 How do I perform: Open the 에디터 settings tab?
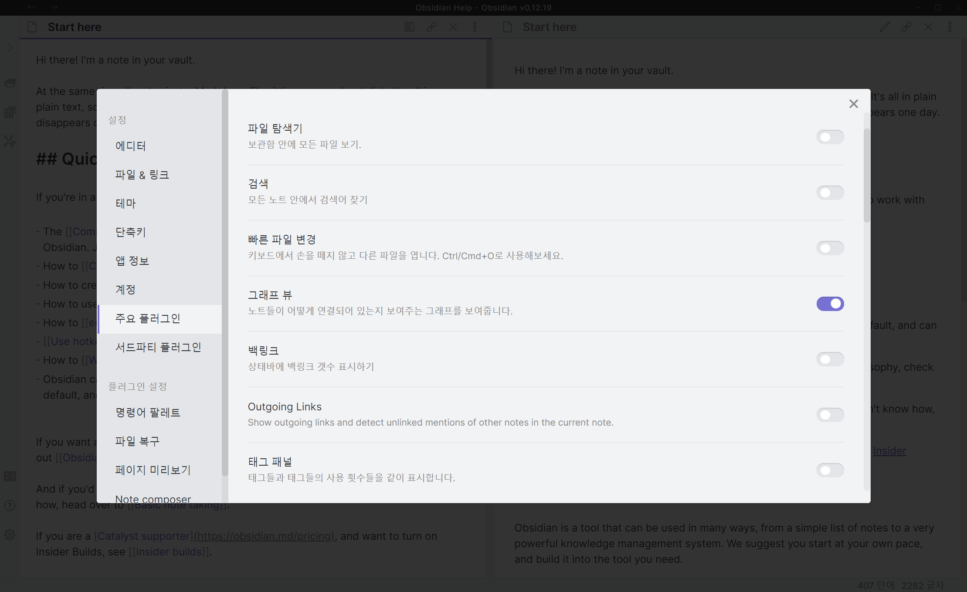point(131,146)
